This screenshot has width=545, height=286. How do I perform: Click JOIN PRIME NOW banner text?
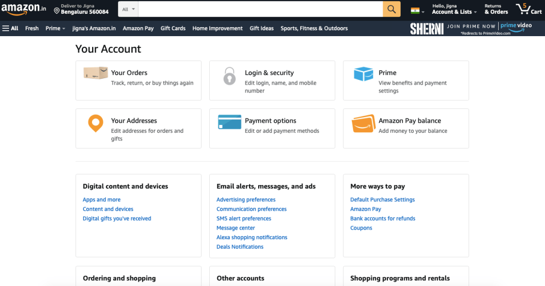(x=471, y=27)
